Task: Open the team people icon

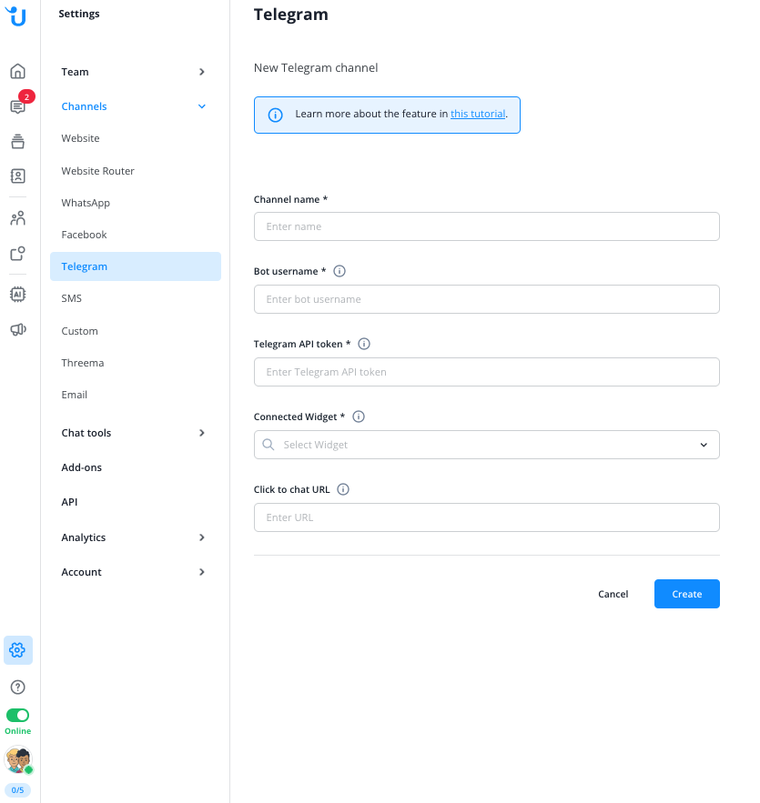Action: pyautogui.click(x=18, y=218)
